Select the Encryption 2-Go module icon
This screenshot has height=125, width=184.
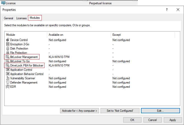pos(7,44)
